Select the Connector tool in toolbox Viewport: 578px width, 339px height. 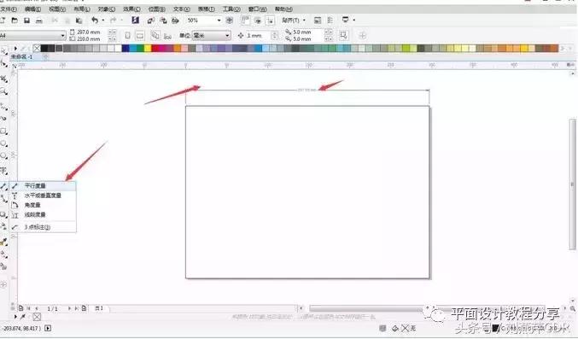(3, 199)
